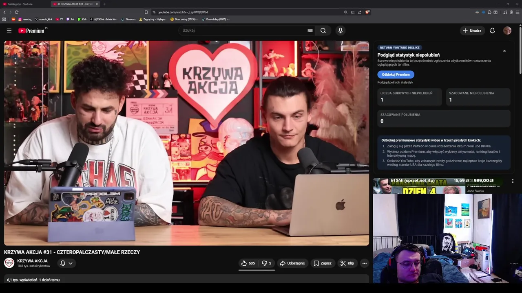522x293 pixels.
Task: Open the YT bookmark
Action: (60, 19)
